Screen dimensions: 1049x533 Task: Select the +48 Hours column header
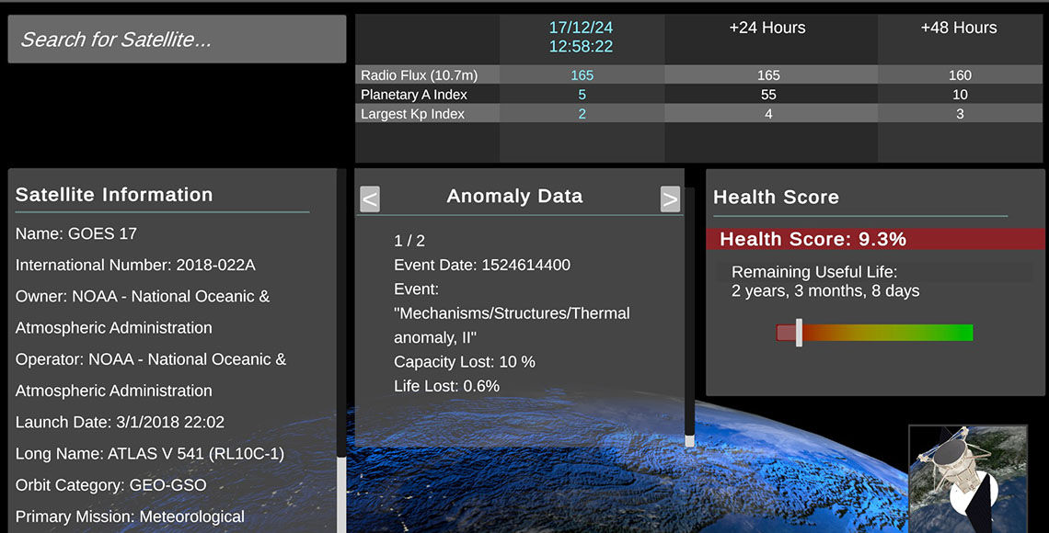click(x=960, y=28)
